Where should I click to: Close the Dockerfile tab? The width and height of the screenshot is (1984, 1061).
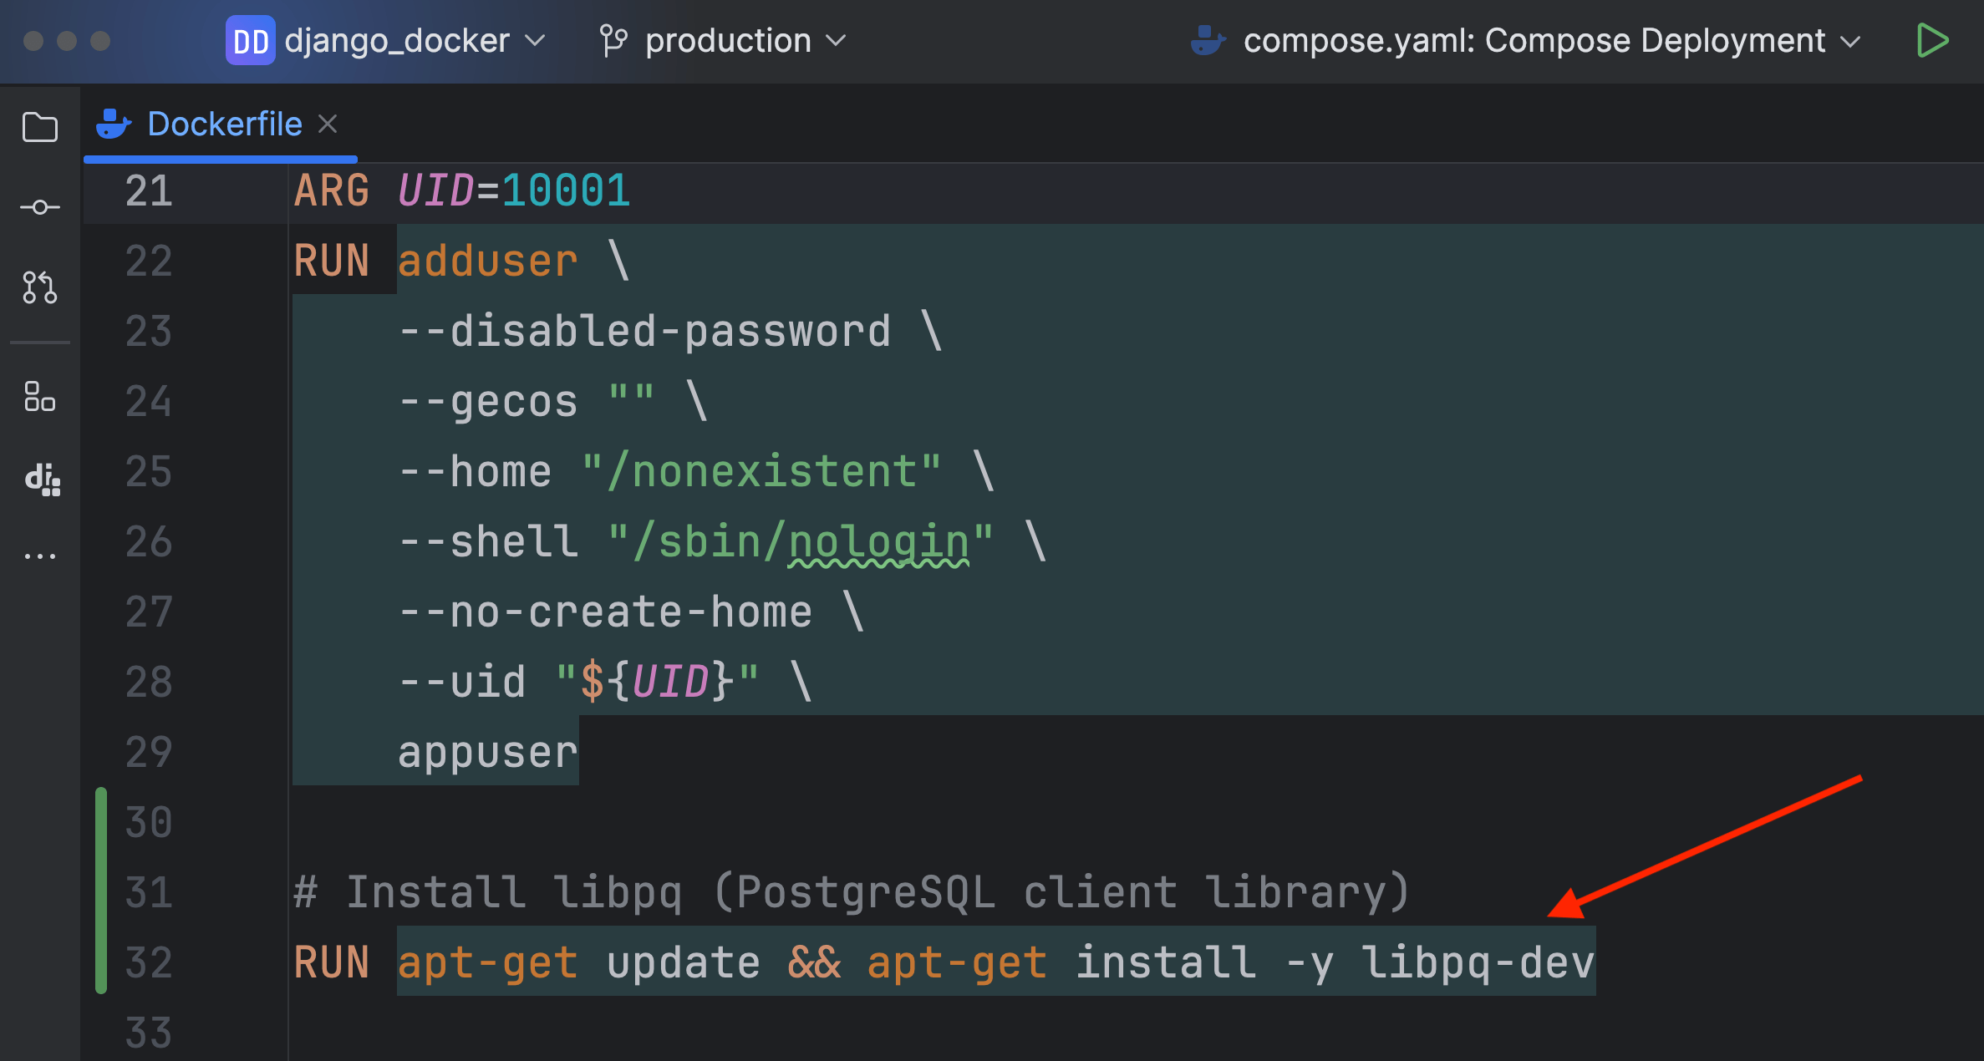(328, 124)
